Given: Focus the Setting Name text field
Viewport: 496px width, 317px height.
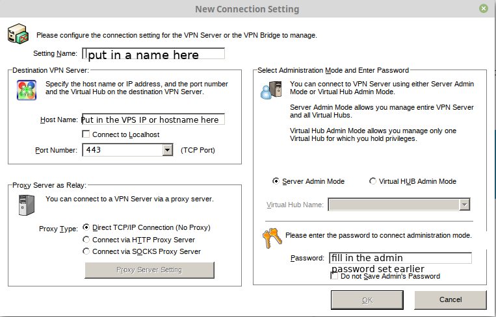Looking at the screenshot, I should click(153, 53).
